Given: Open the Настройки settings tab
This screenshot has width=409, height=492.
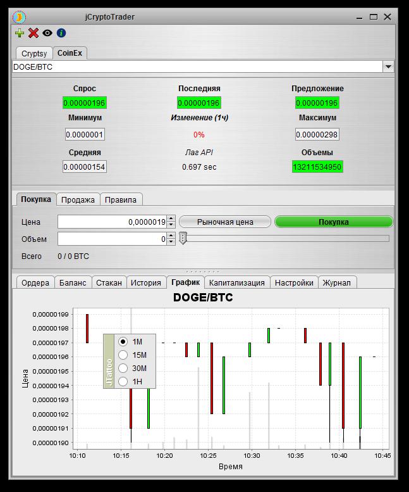Looking at the screenshot, I should (294, 282).
